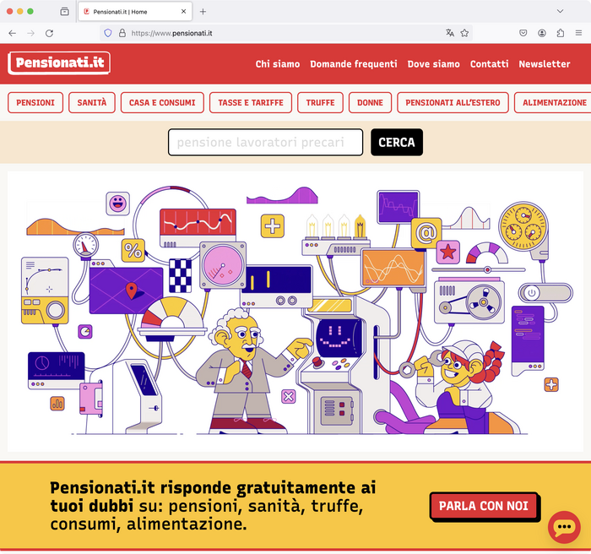This screenshot has height=554, width=591.
Task: Bookmark this page with the star icon
Action: click(x=464, y=33)
